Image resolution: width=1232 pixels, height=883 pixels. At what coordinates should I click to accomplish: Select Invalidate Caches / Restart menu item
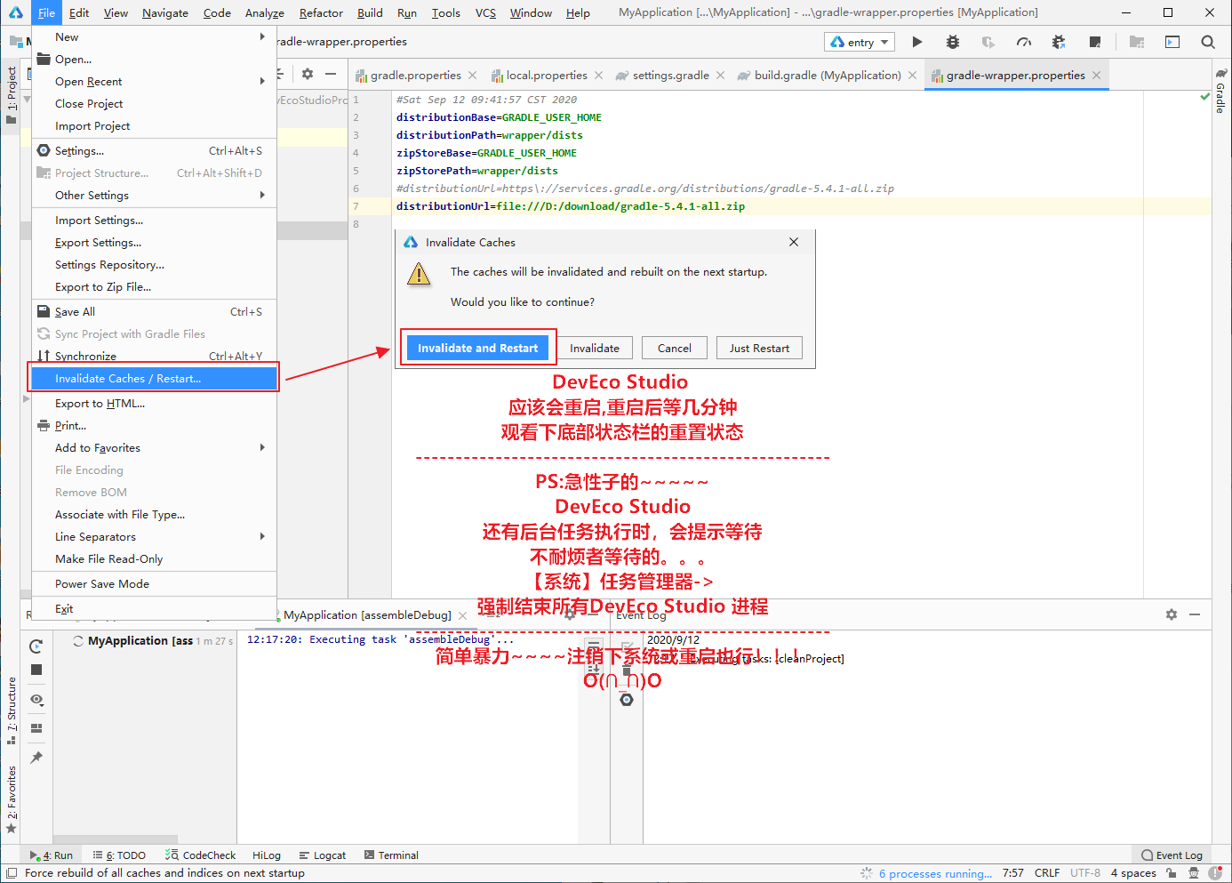154,378
